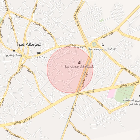Click the بانک تجارت place label
Screen dimensions: 140x140
(x=39, y=57)
